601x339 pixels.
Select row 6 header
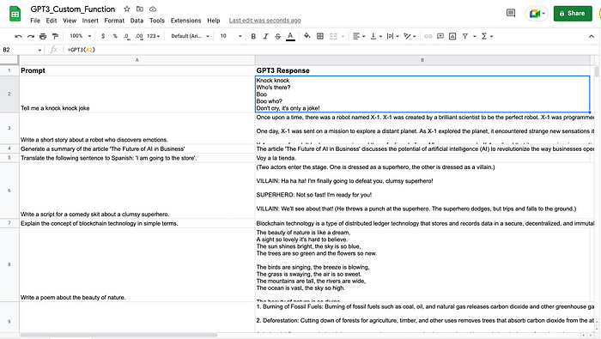[9, 191]
